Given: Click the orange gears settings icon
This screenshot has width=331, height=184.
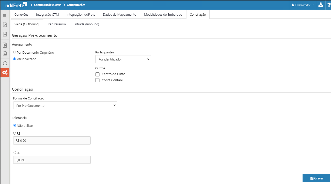Looking at the screenshot, I should [5, 73].
